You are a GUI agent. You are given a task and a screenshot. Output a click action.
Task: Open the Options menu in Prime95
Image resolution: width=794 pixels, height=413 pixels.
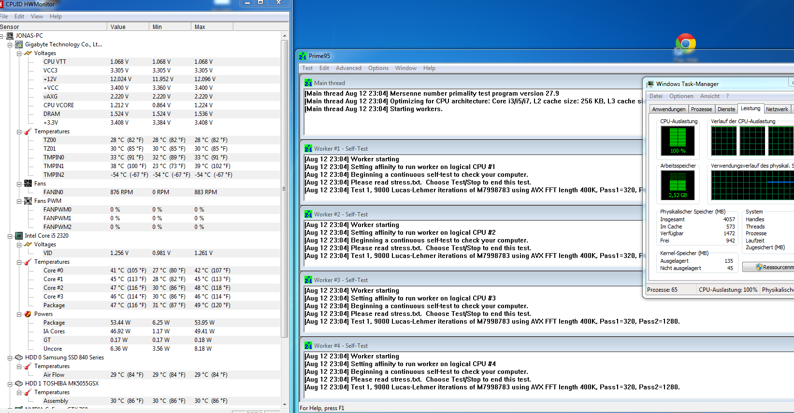click(x=378, y=68)
